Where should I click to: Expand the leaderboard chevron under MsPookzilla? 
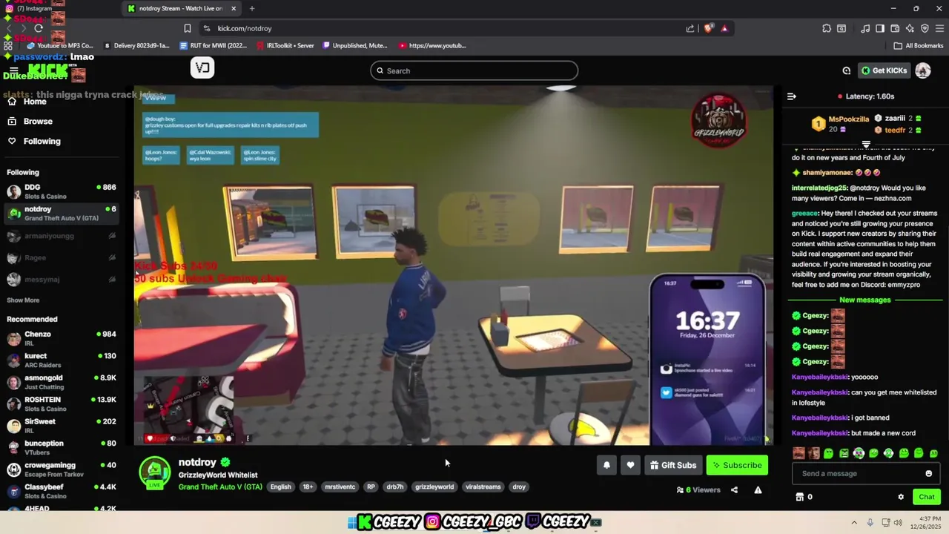pyautogui.click(x=866, y=144)
